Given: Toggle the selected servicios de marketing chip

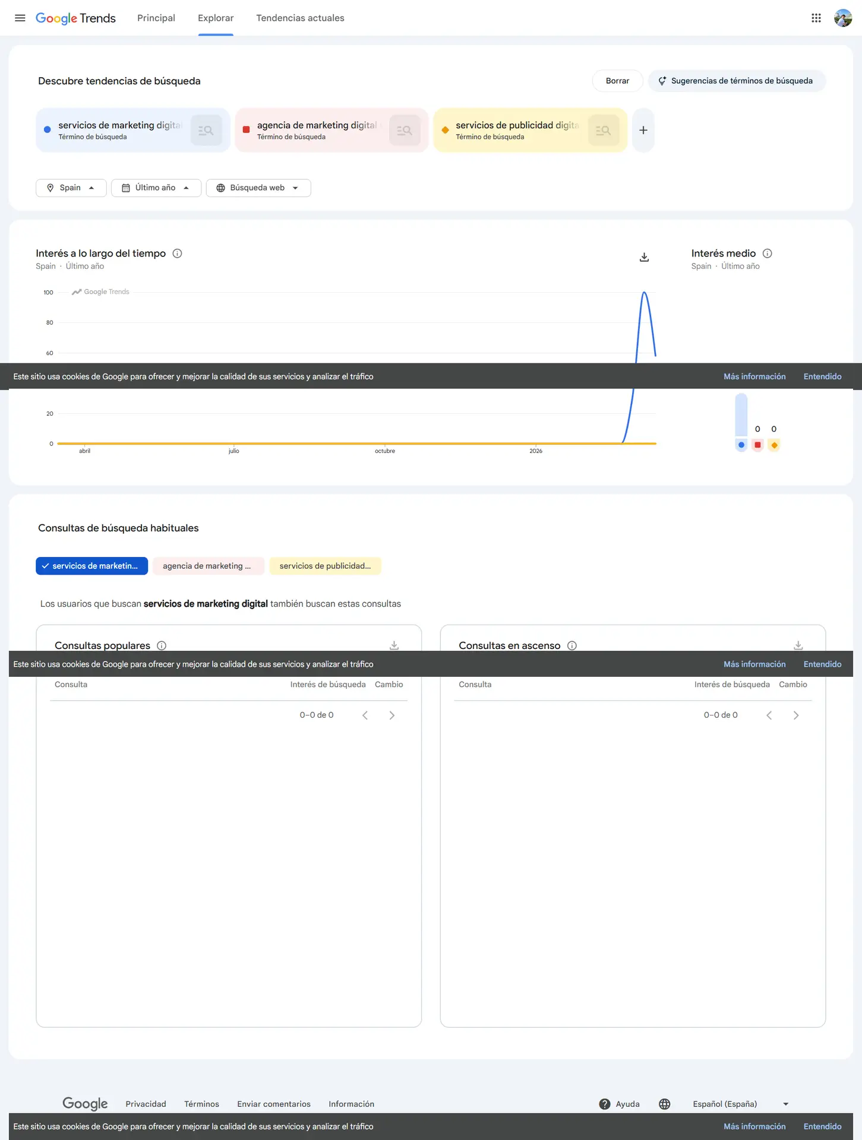Looking at the screenshot, I should click(91, 566).
